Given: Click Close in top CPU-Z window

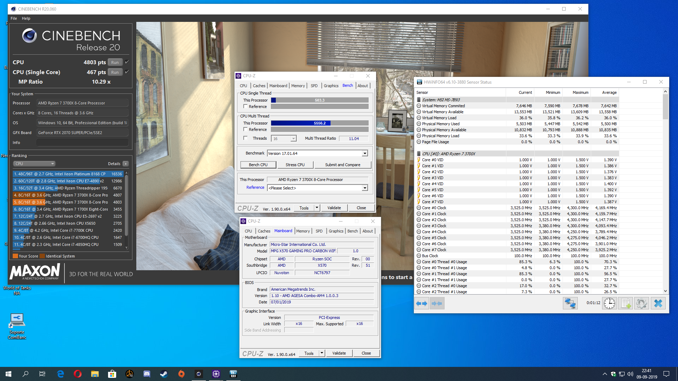Looking at the screenshot, I should pos(361,208).
